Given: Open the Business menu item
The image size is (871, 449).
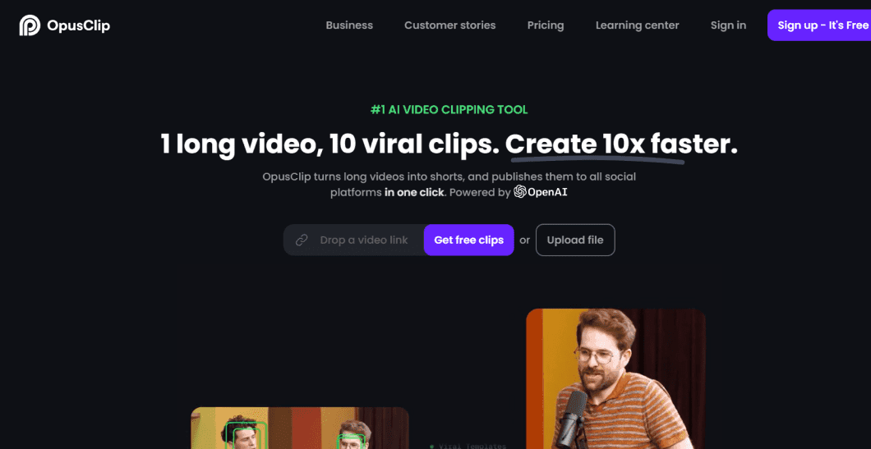Looking at the screenshot, I should point(349,25).
